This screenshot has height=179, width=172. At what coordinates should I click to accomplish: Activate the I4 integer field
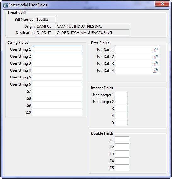(121, 116)
